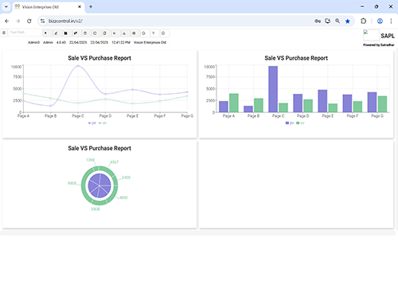Click the save toolbar icon

point(65,33)
